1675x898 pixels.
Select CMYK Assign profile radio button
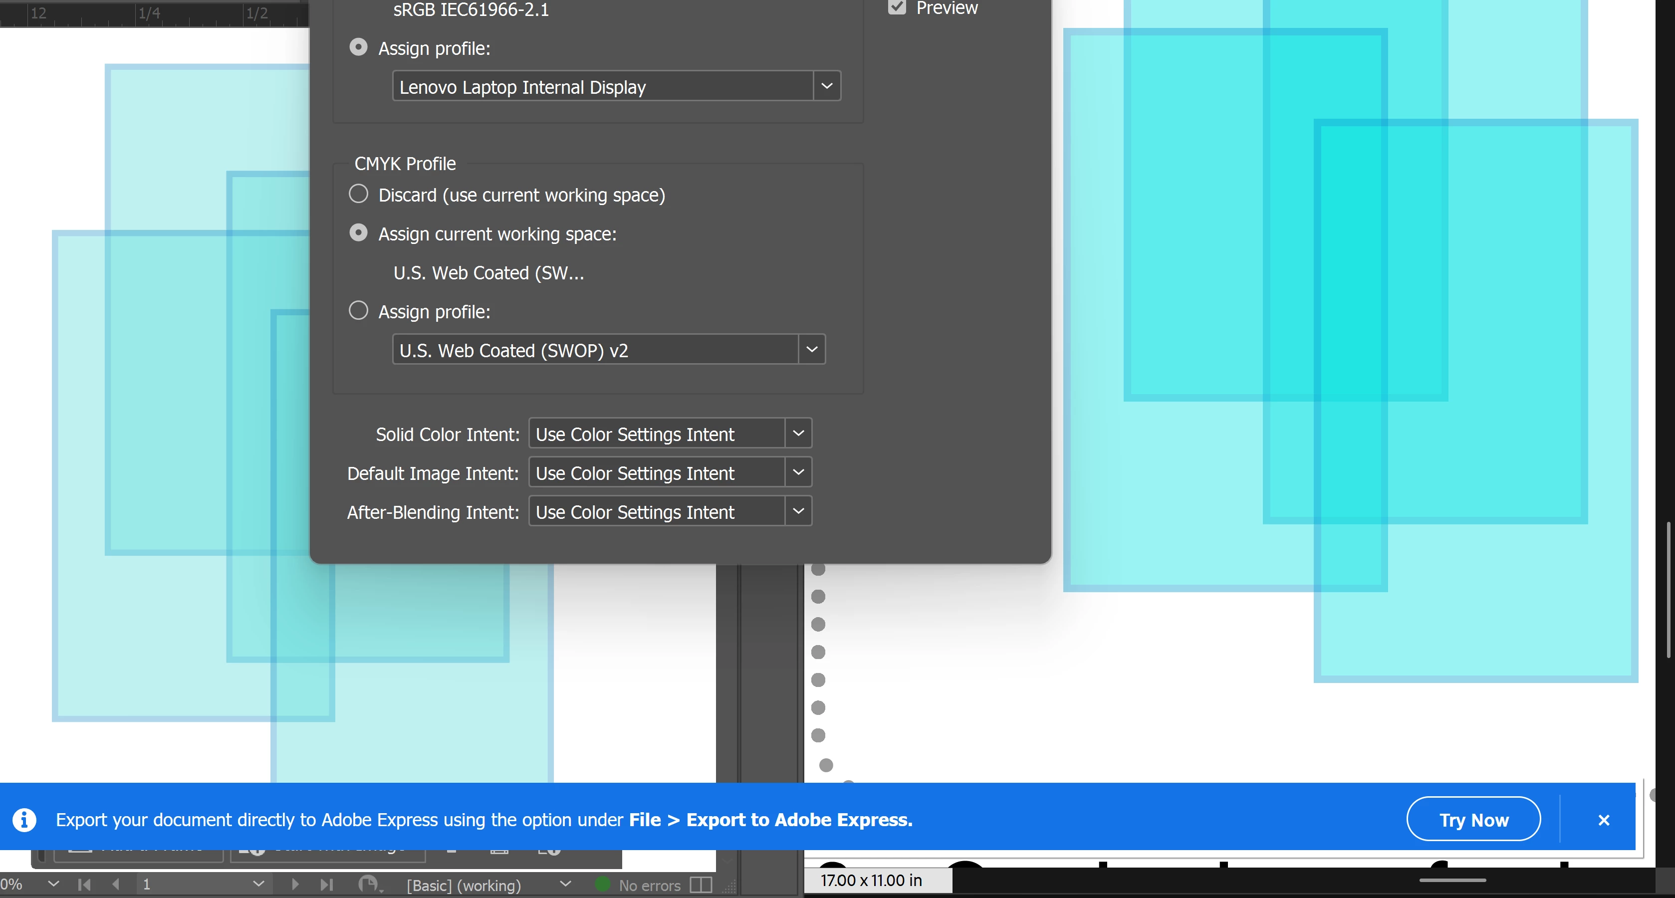click(x=358, y=311)
